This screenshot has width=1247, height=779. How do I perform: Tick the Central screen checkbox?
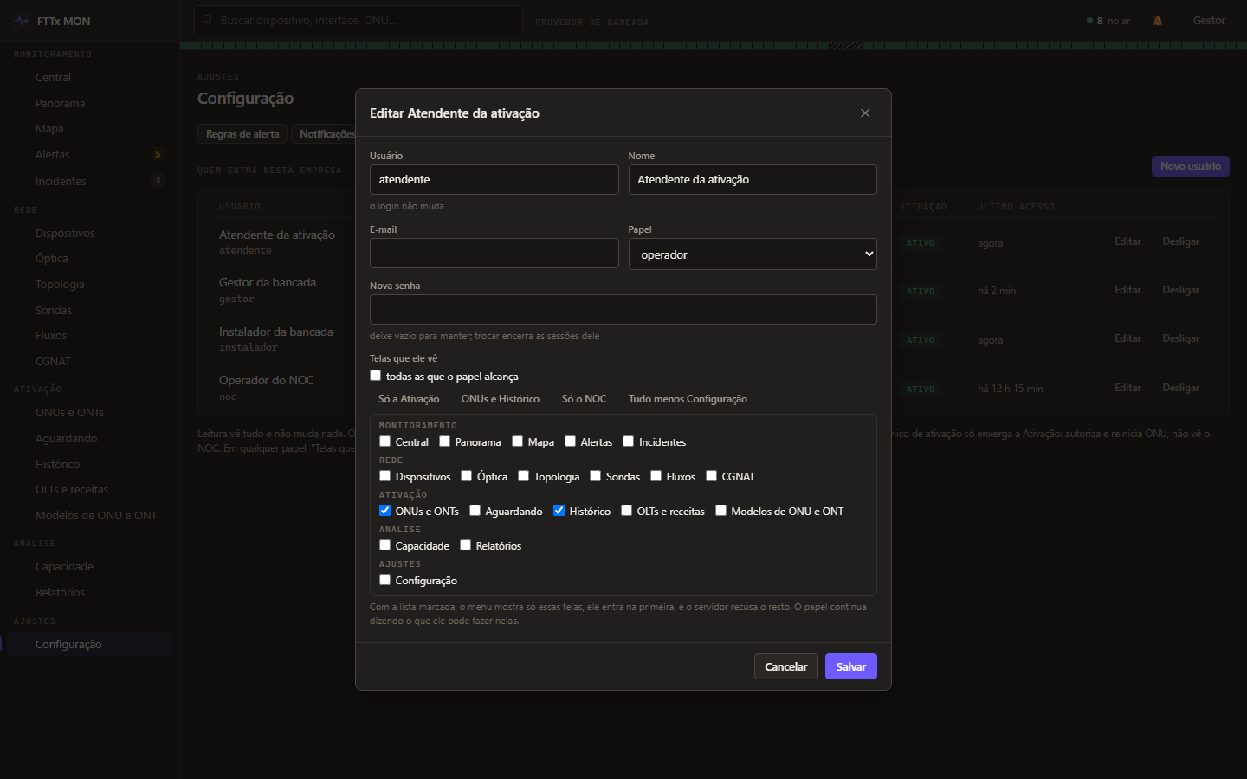384,441
